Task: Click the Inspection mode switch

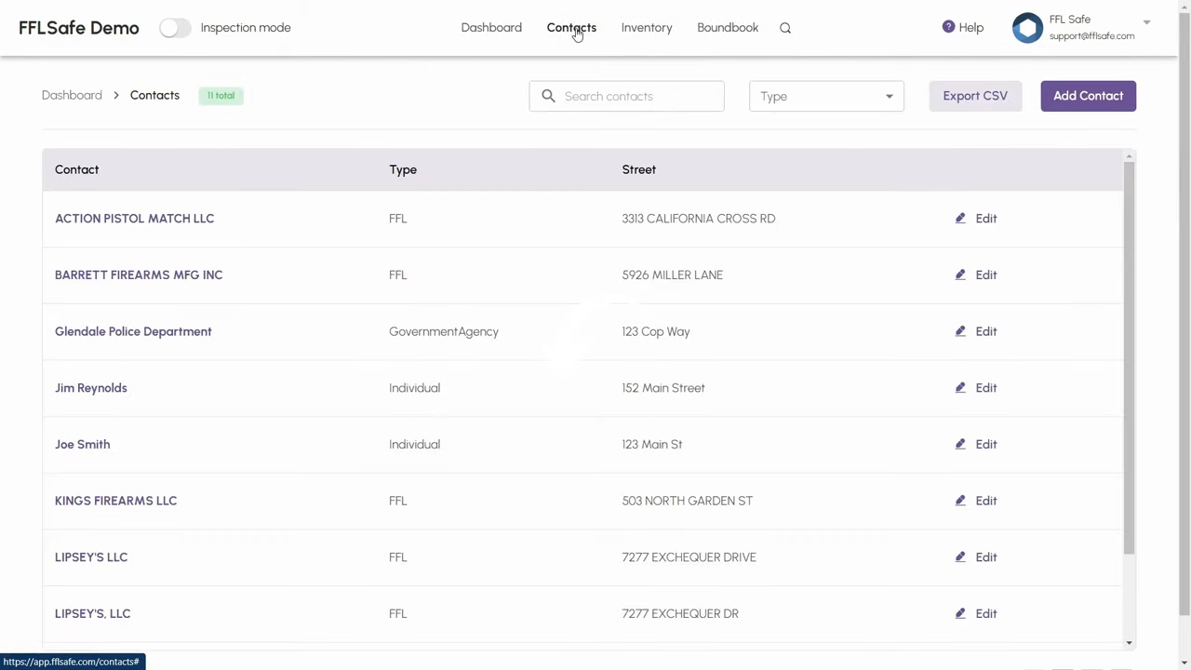Action: [175, 27]
